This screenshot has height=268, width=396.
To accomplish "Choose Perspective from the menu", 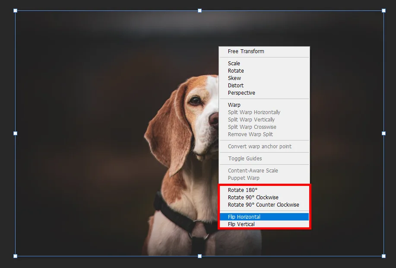I will [x=264, y=93].
